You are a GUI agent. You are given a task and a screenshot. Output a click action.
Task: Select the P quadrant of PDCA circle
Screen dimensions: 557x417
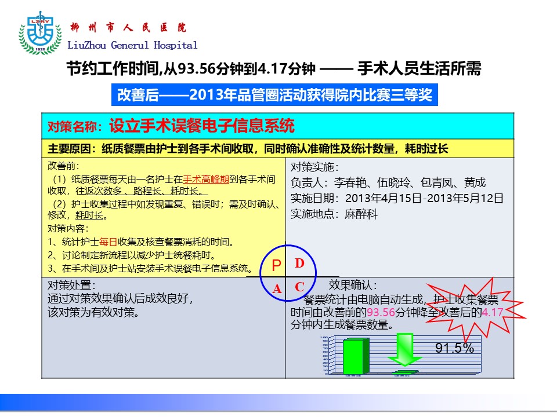277,265
